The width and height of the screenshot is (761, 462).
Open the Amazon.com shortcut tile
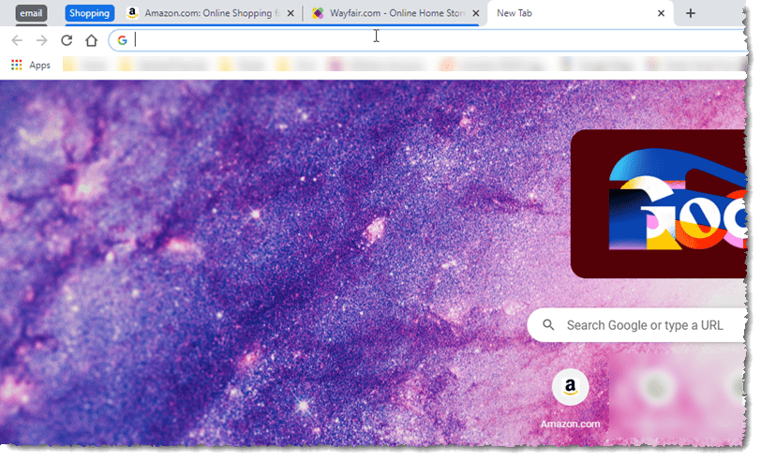(570, 396)
